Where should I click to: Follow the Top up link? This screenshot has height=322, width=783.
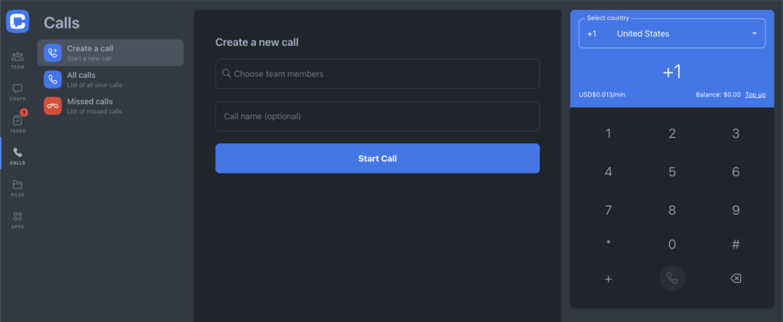[x=755, y=94]
